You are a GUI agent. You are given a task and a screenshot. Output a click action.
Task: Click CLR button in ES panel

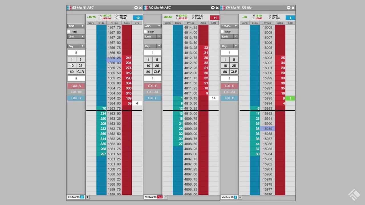click(x=81, y=72)
